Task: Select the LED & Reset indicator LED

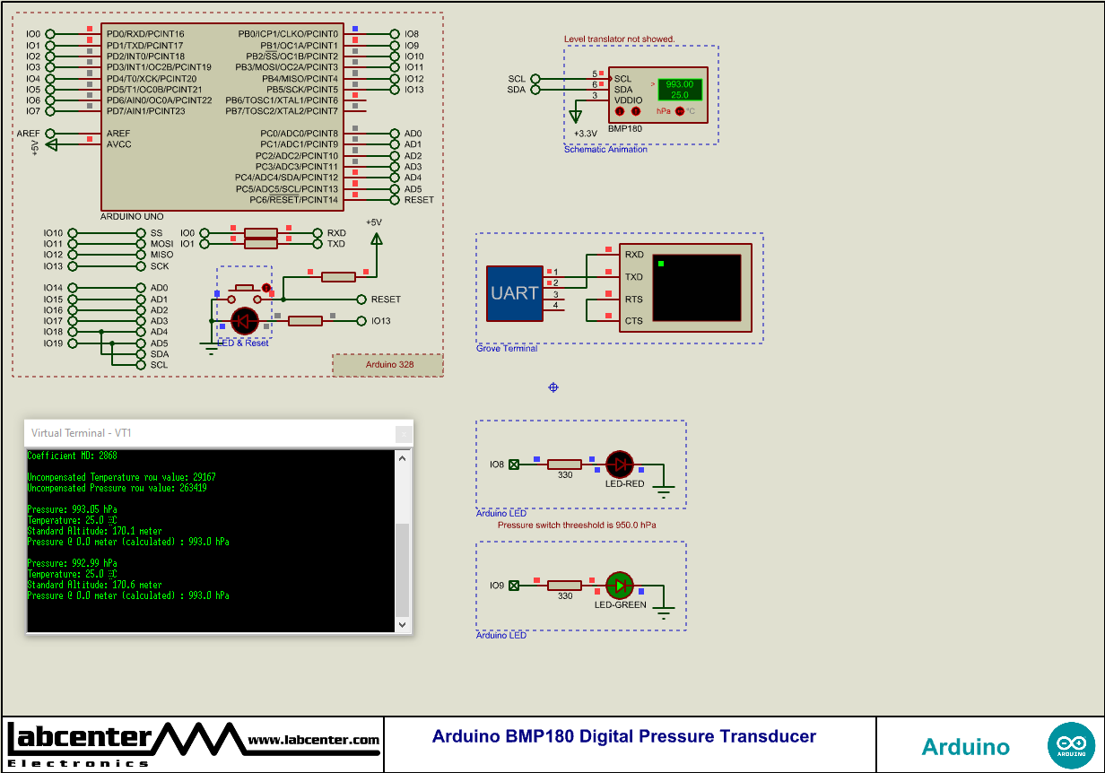Action: [x=244, y=320]
